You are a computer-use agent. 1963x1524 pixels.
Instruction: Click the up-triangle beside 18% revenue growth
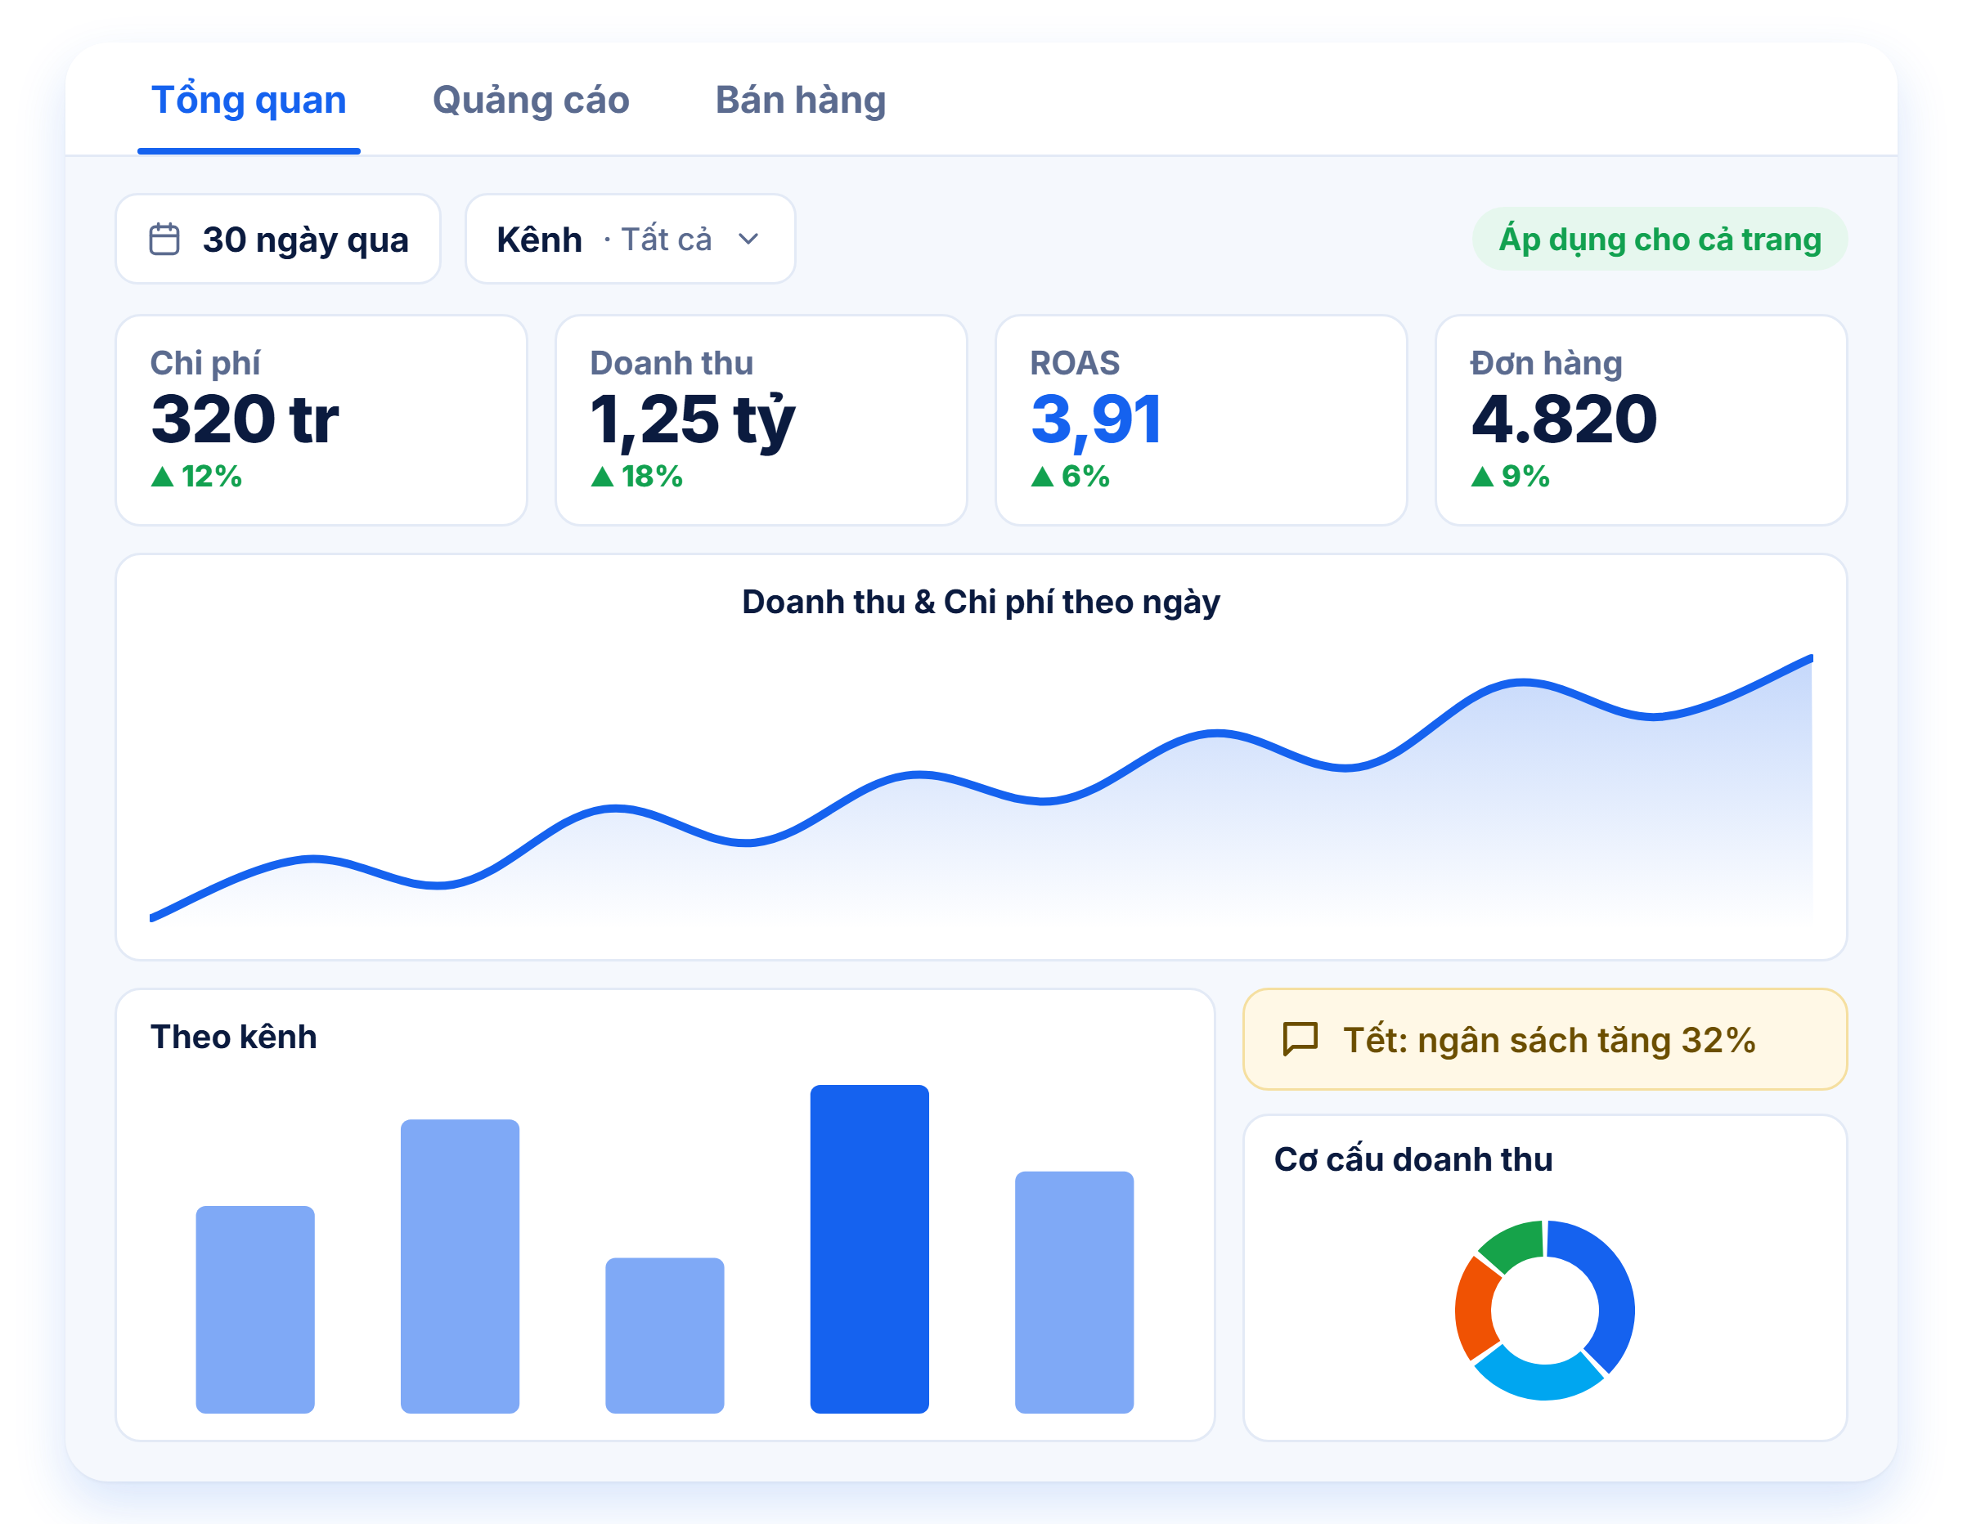(x=602, y=476)
